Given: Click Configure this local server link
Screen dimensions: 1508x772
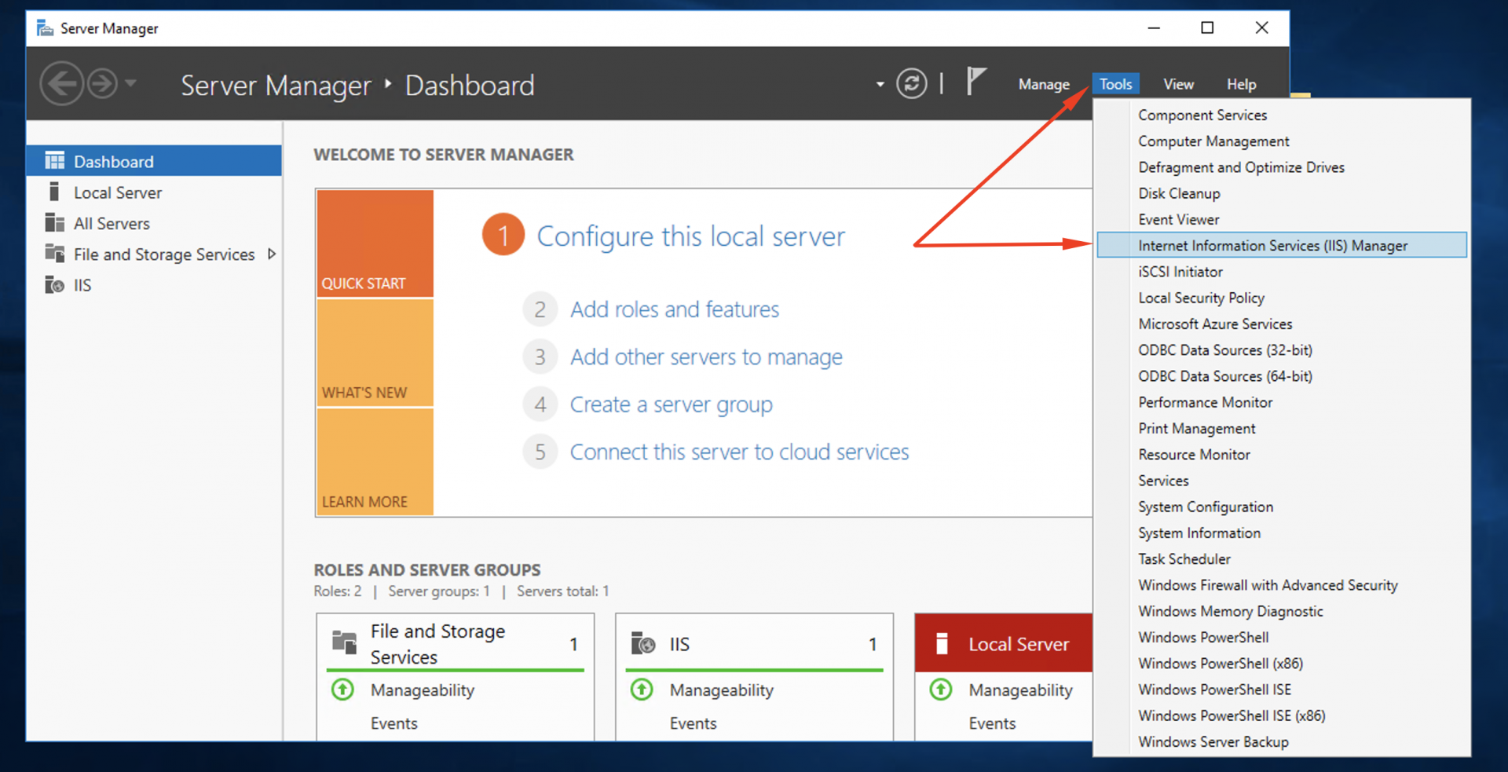Looking at the screenshot, I should 690,236.
